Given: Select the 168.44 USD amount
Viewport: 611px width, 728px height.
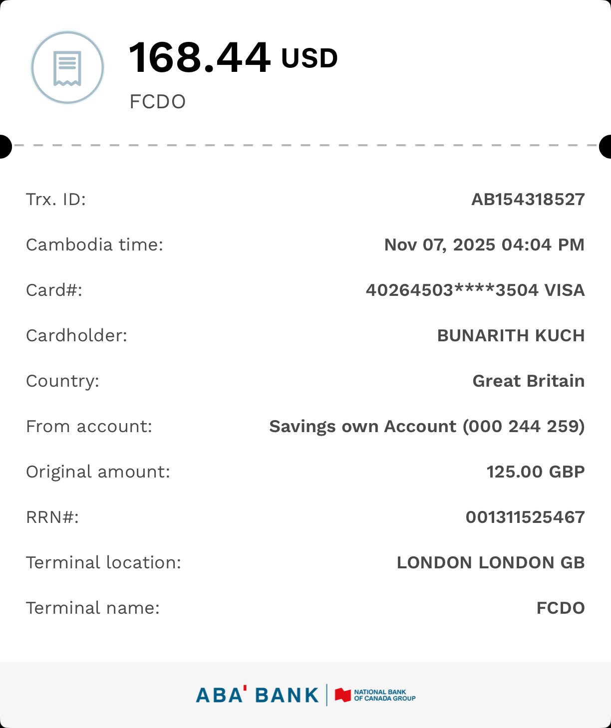Looking at the screenshot, I should pos(233,58).
